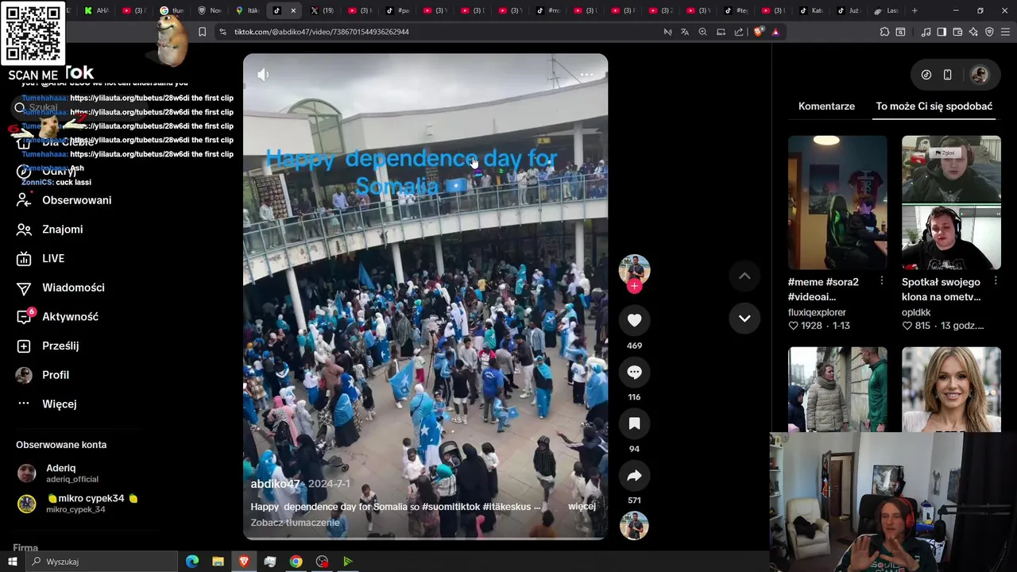This screenshot has width=1017, height=572.
Task: Open the translate icon in address bar
Action: click(x=685, y=32)
